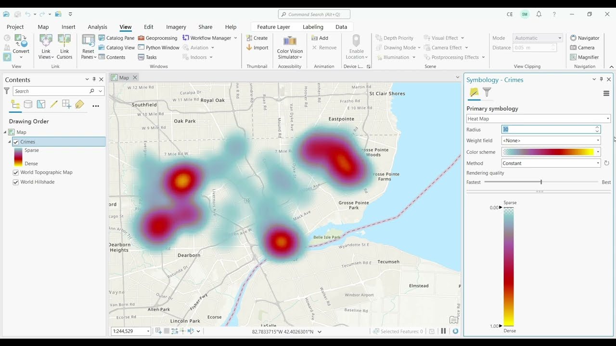This screenshot has height=346, width=616.
Task: Show the Contents pane from ribbon
Action: (x=112, y=57)
